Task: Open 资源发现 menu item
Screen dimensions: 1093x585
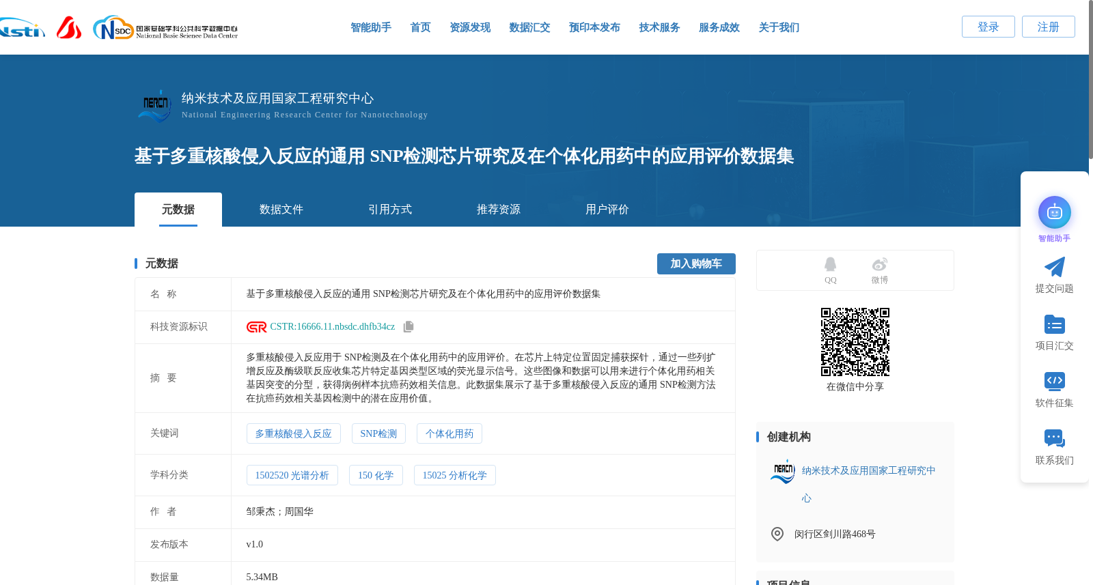Action: click(x=470, y=27)
